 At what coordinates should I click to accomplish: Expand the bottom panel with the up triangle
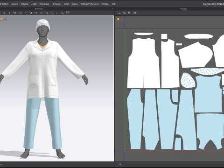[x=120, y=164]
